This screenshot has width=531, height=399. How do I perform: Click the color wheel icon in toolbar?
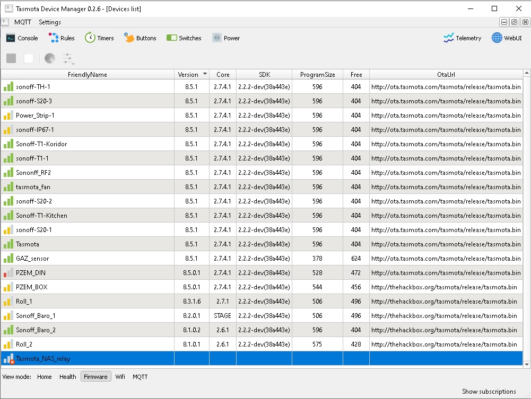[50, 58]
